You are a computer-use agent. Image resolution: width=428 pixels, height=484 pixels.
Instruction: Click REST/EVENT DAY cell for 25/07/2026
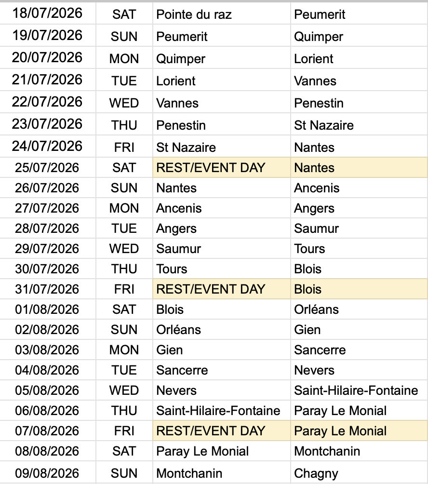pyautogui.click(x=222, y=167)
